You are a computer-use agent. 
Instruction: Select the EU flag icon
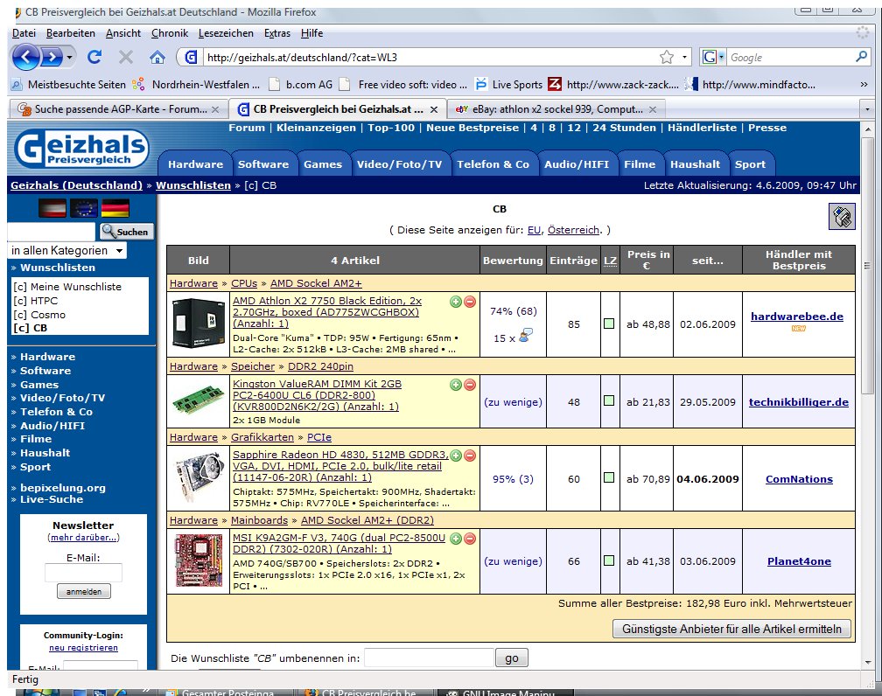(x=84, y=208)
